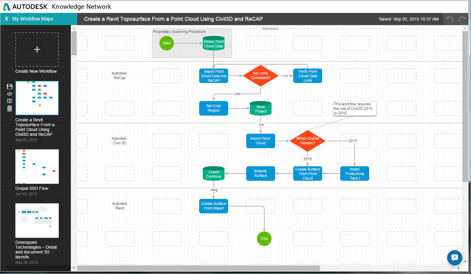
Task: Click the undo arrow in the header
Action: pos(450,19)
